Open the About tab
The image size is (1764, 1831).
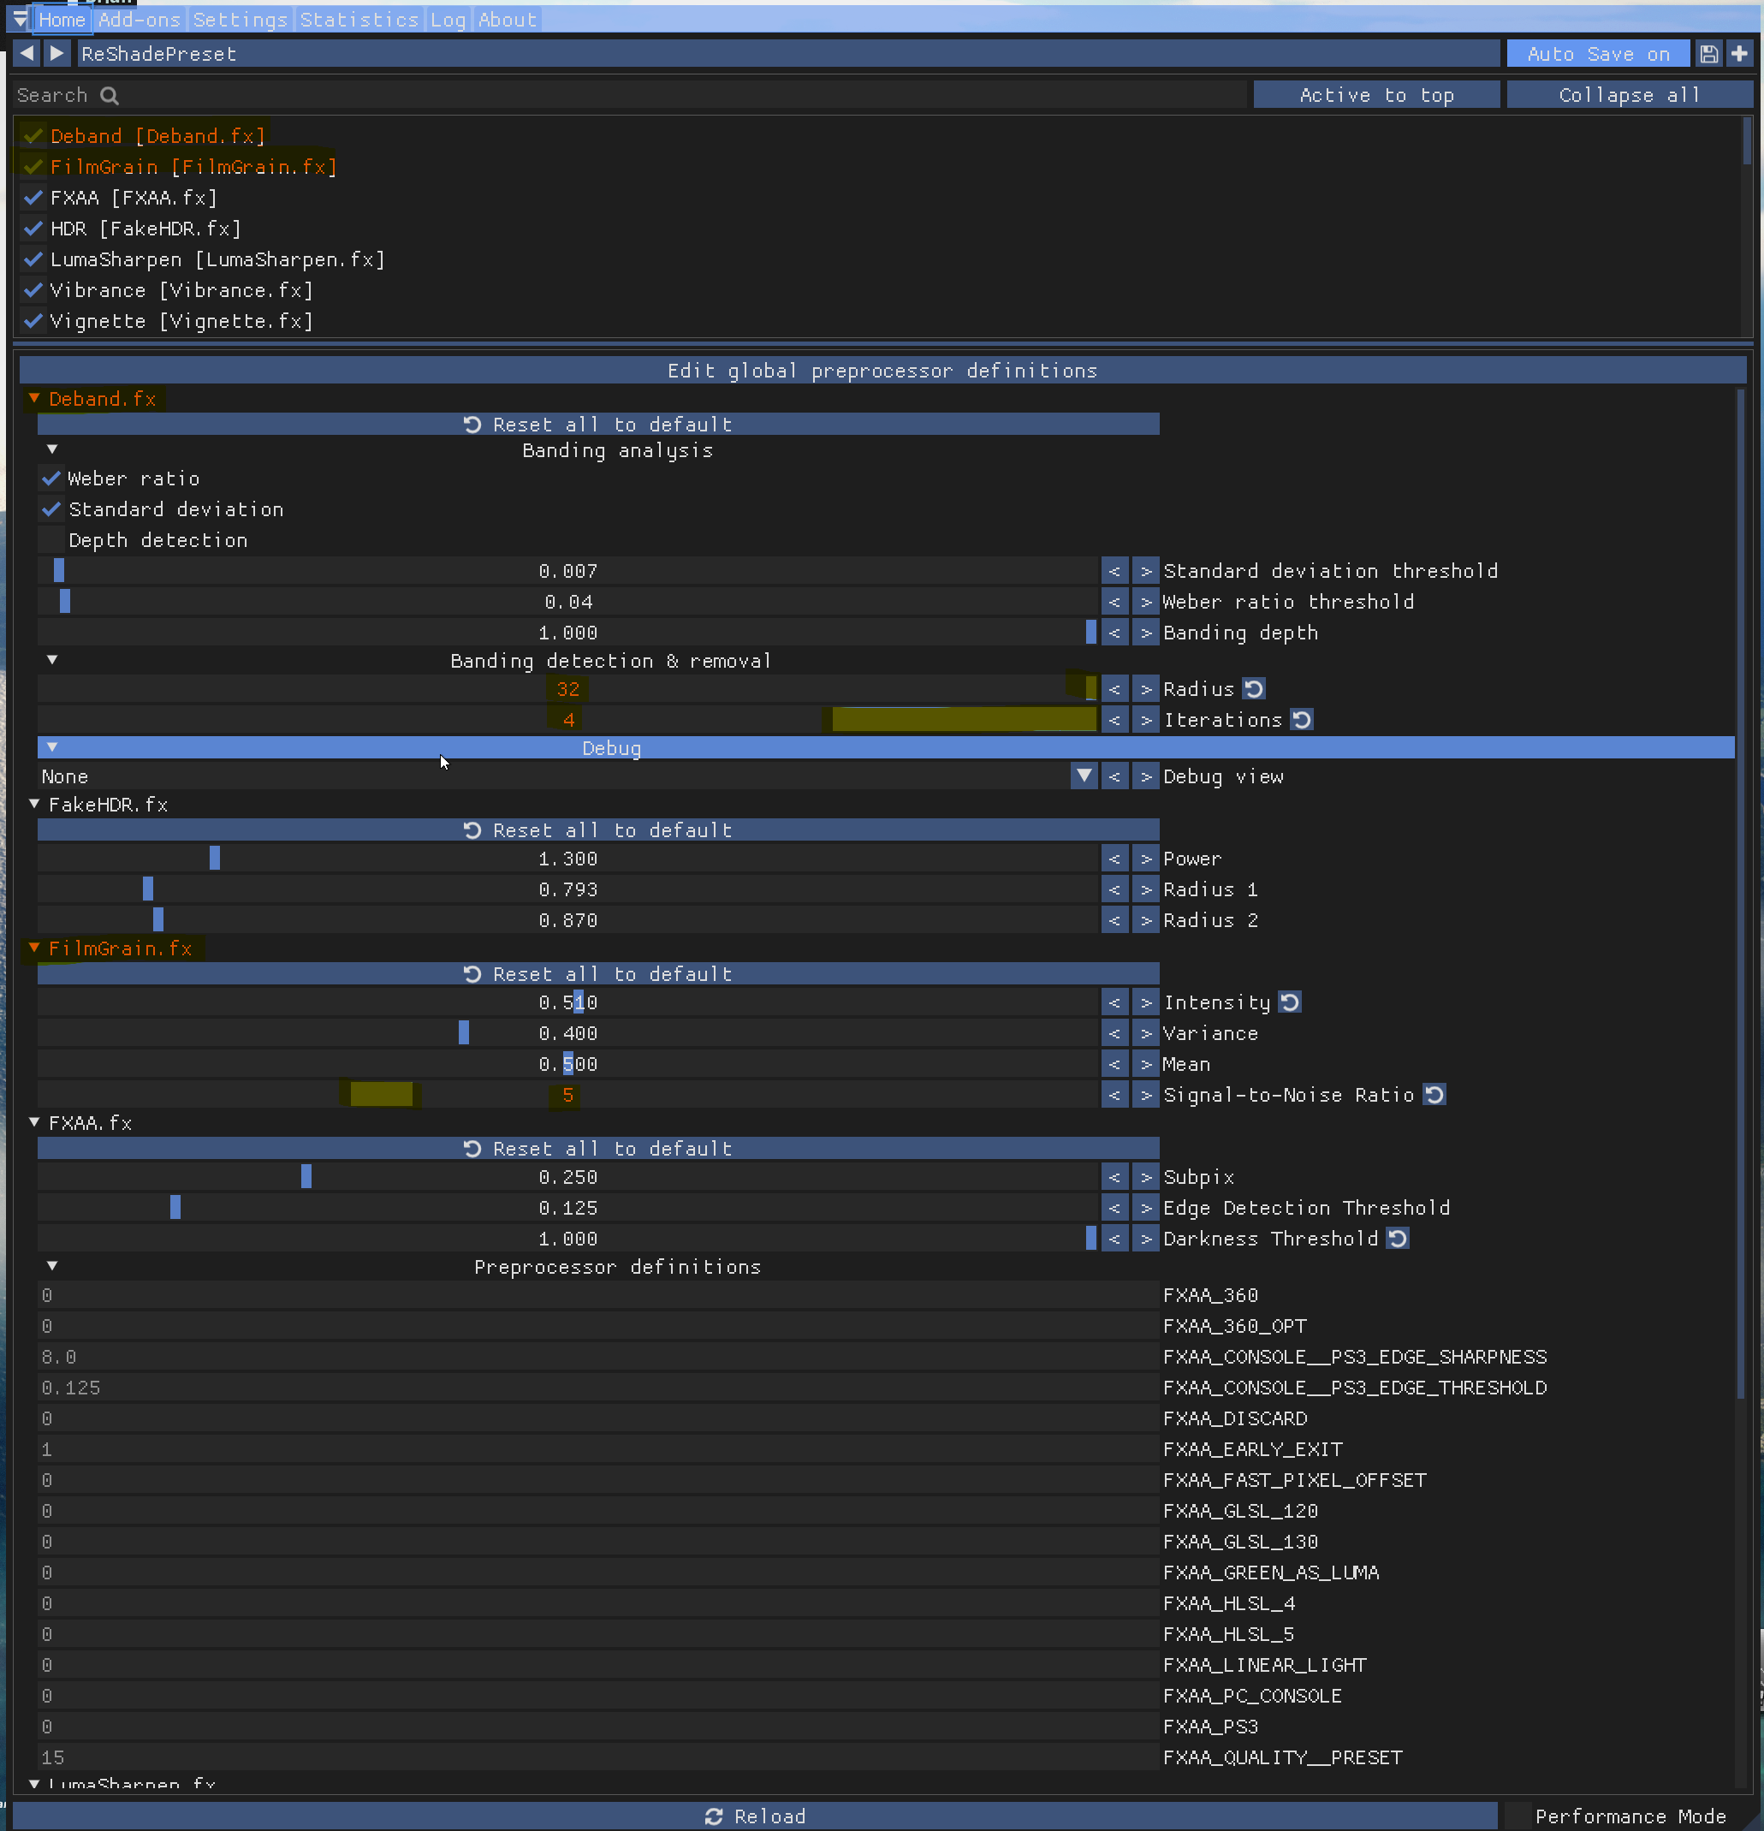[507, 20]
